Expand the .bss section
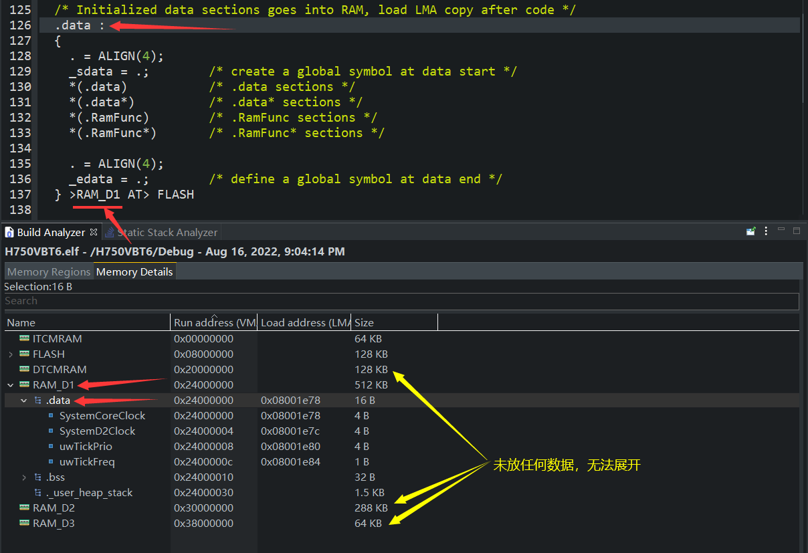Viewport: 808px width, 553px height. click(x=24, y=477)
